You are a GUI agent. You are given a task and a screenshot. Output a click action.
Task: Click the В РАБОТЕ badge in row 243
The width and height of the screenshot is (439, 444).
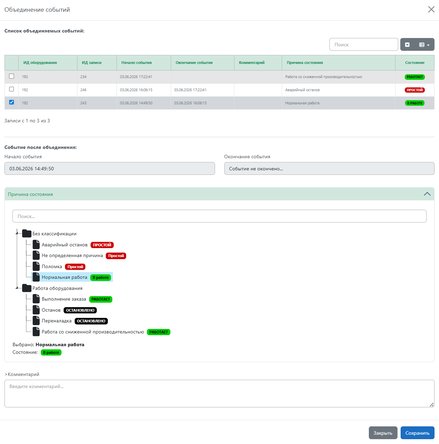415,103
